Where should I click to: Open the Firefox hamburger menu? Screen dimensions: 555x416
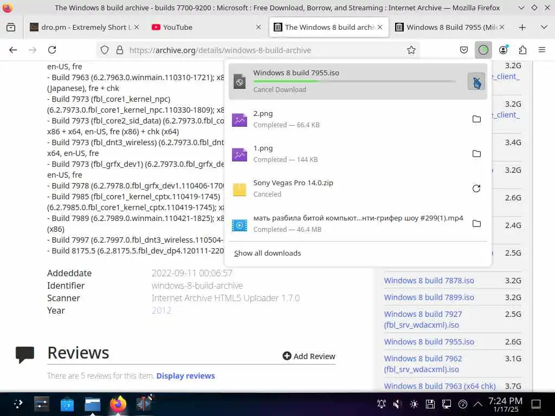pos(542,50)
